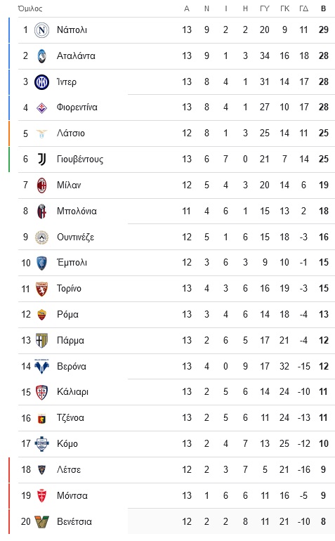Click the Νάπολι club crest icon

[x=41, y=30]
